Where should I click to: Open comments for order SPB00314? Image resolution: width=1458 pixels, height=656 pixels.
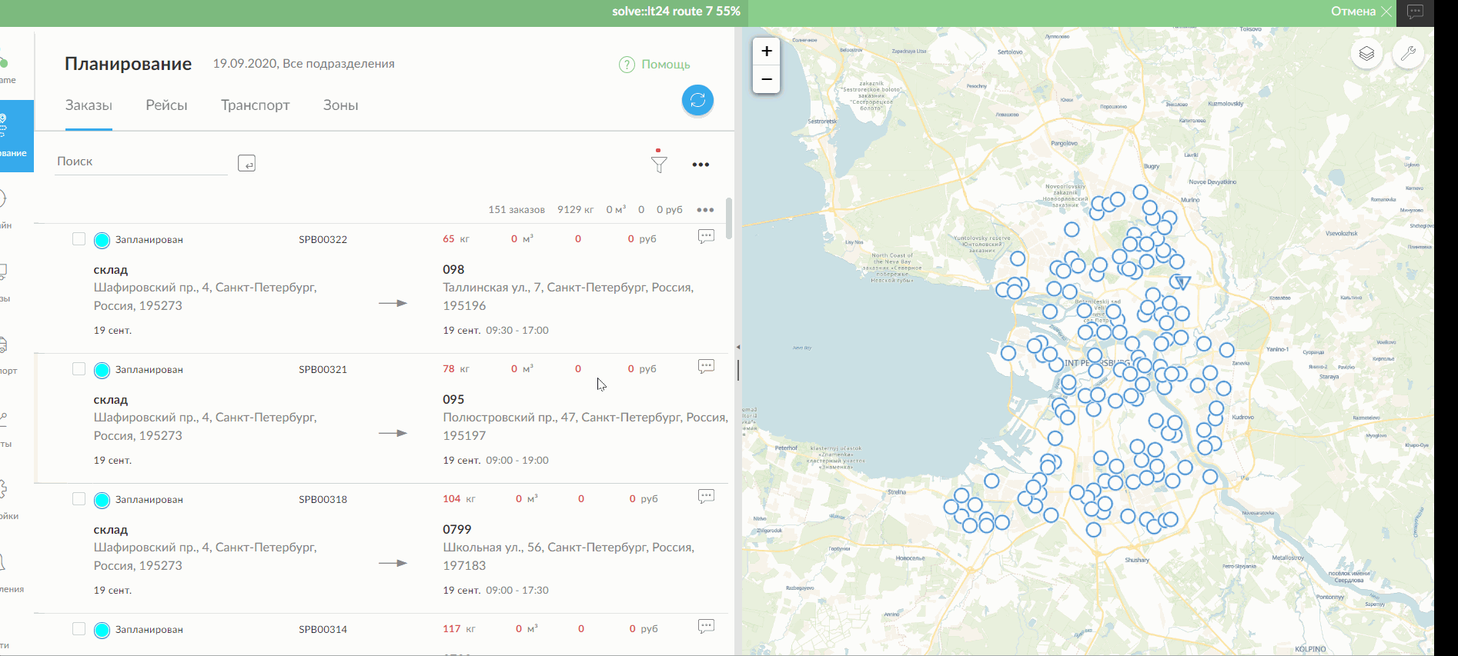[706, 627]
